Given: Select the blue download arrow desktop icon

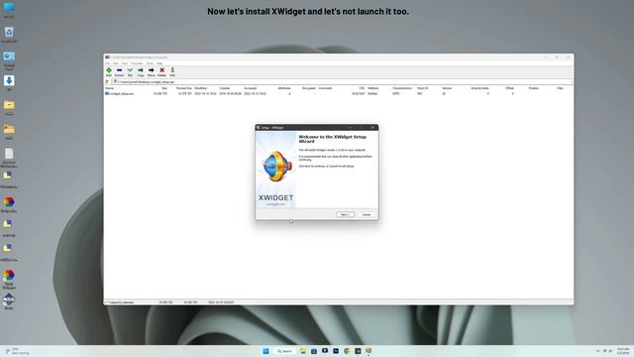Looking at the screenshot, I should tap(9, 82).
